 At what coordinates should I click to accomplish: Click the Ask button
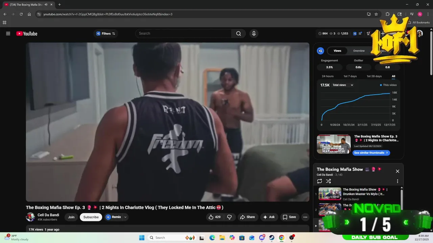click(x=269, y=217)
